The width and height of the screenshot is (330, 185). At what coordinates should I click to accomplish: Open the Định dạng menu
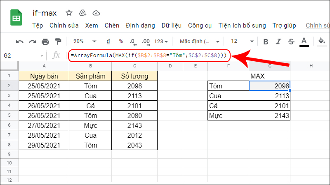pyautogui.click(x=141, y=25)
